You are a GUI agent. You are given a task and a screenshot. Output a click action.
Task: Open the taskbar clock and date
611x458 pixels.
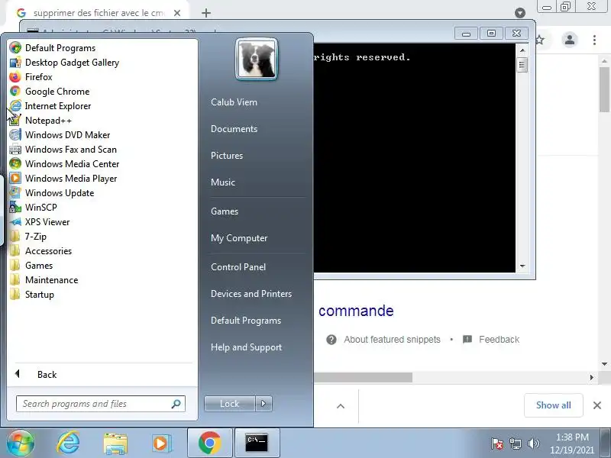click(x=572, y=443)
